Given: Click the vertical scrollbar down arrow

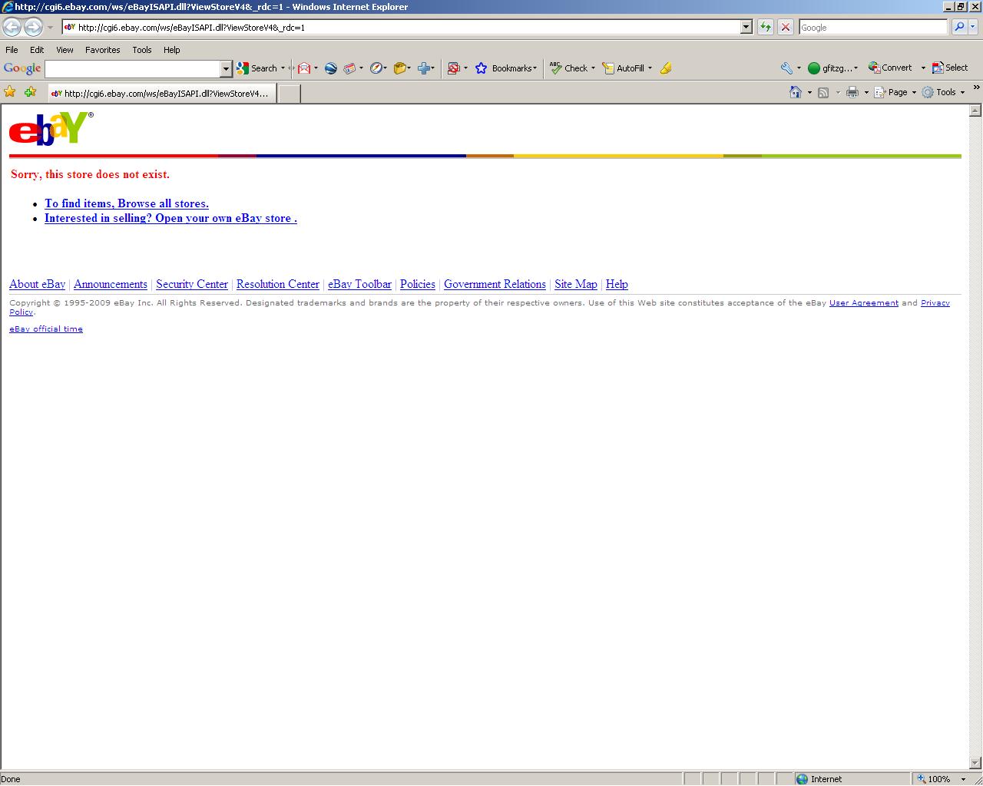Looking at the screenshot, I should [x=975, y=763].
